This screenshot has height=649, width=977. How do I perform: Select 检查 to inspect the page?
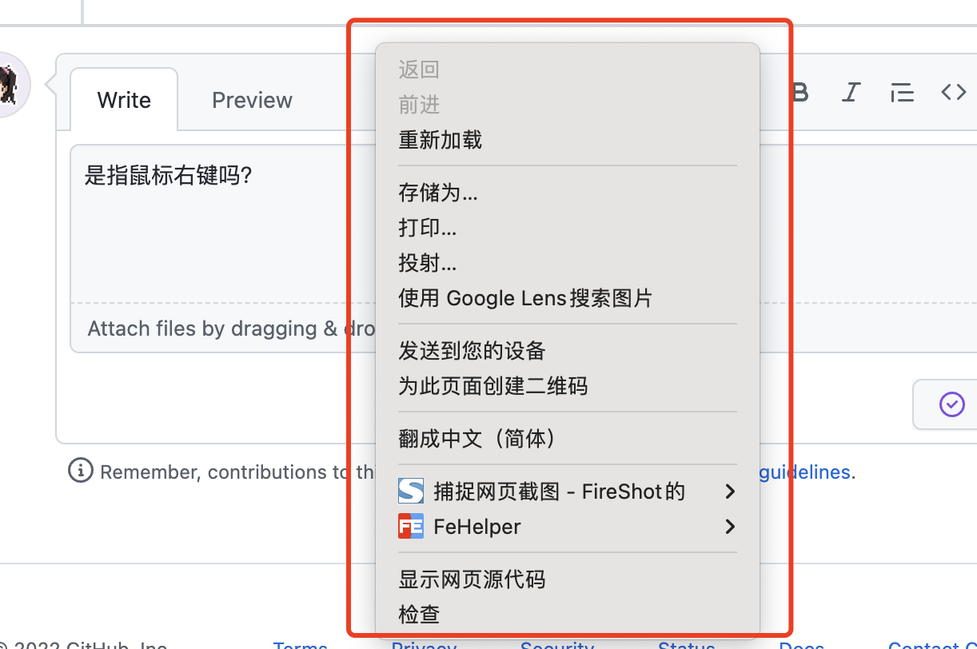tap(418, 614)
